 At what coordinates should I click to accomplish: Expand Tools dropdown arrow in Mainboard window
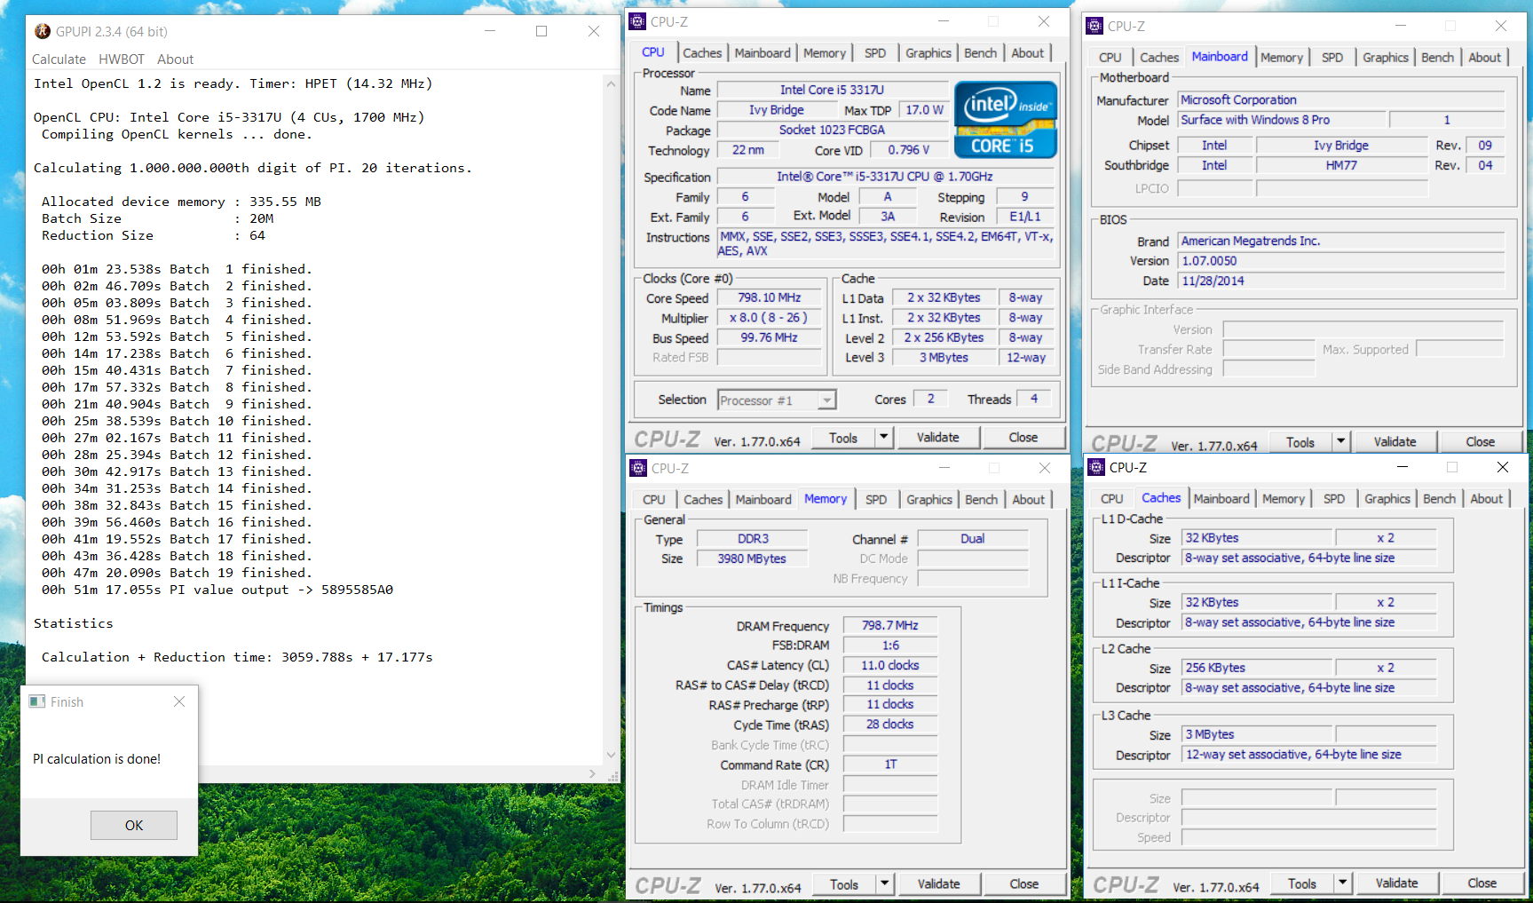click(x=1341, y=441)
